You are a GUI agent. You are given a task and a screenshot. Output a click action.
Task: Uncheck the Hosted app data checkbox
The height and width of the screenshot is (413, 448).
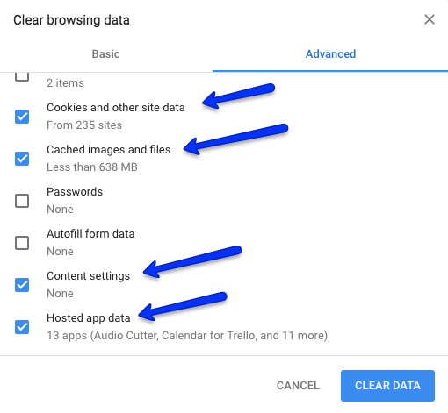point(22,327)
